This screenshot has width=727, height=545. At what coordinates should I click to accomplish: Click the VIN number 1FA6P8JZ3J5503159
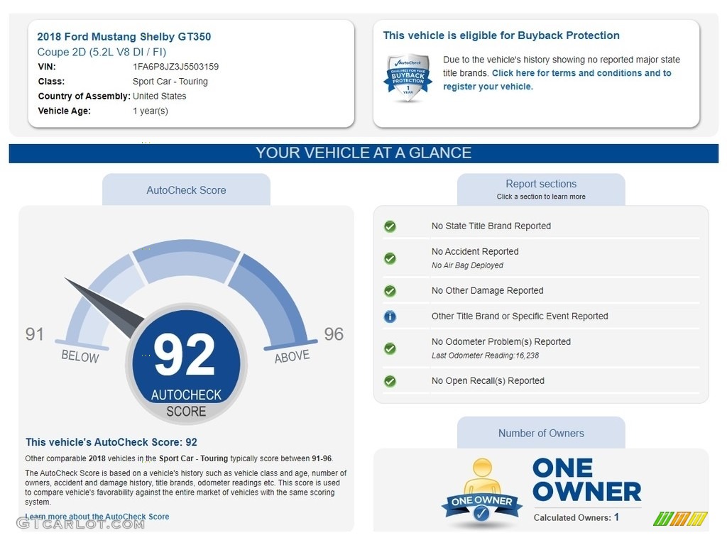[x=176, y=67]
